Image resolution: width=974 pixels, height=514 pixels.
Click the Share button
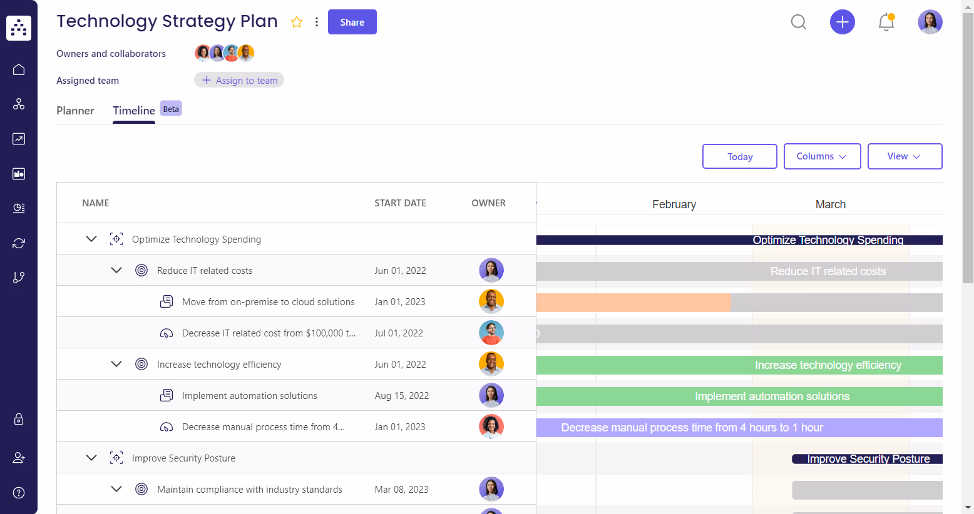(352, 22)
